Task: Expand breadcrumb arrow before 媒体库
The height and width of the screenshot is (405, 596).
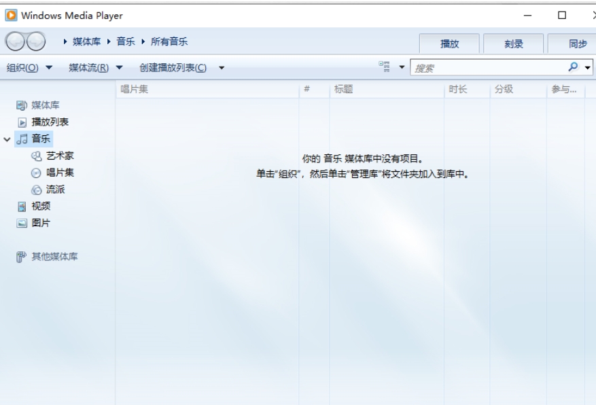Action: 65,42
